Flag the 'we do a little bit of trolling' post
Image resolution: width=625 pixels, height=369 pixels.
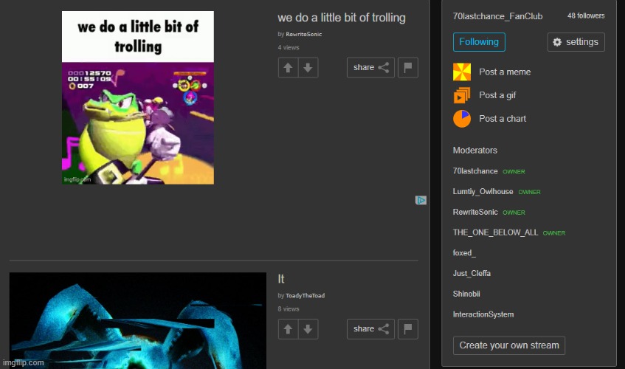(408, 68)
